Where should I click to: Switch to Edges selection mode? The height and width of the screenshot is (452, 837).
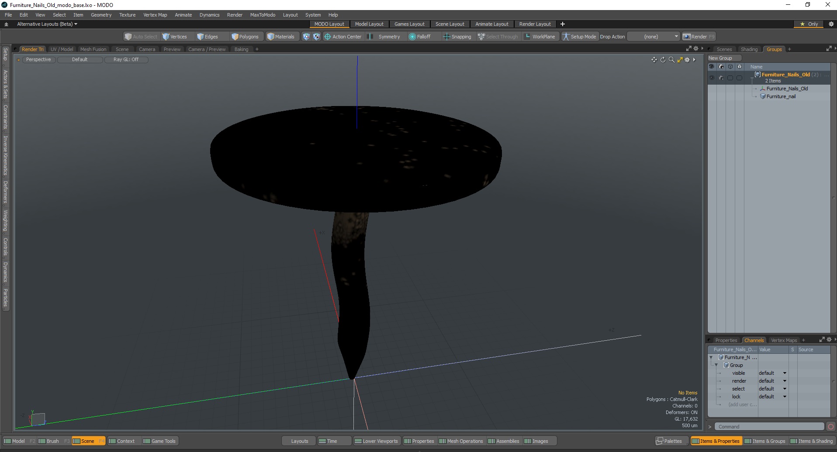(x=208, y=37)
